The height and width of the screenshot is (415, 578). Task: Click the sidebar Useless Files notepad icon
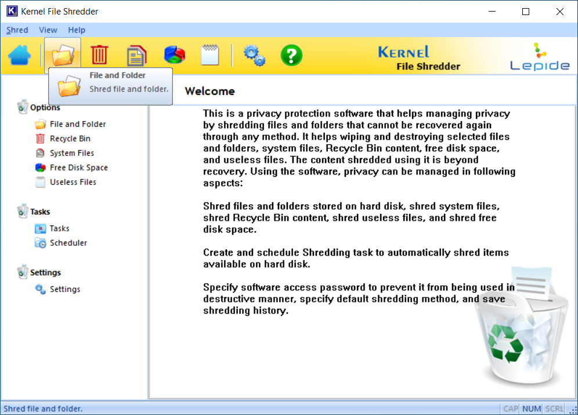coord(40,182)
